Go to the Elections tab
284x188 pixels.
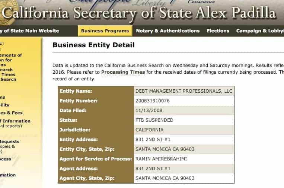(218, 31)
